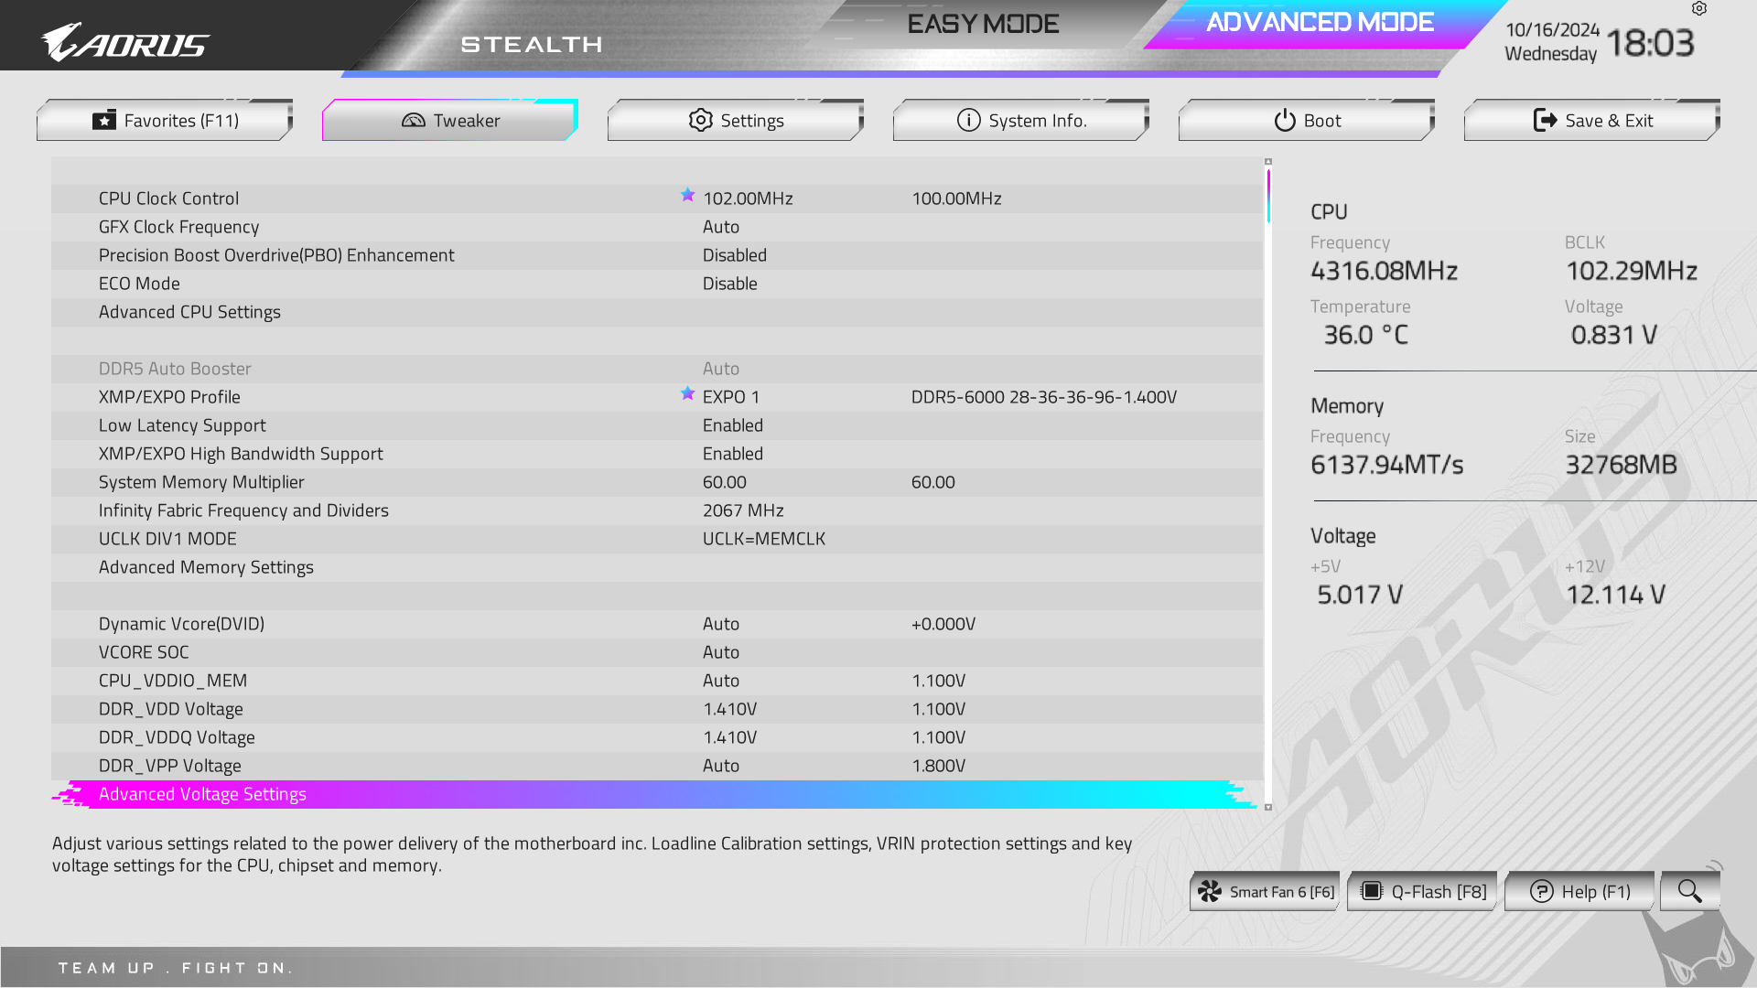The height and width of the screenshot is (988, 1757).
Task: Open Smart Fan 6 fan control
Action: click(x=1266, y=892)
